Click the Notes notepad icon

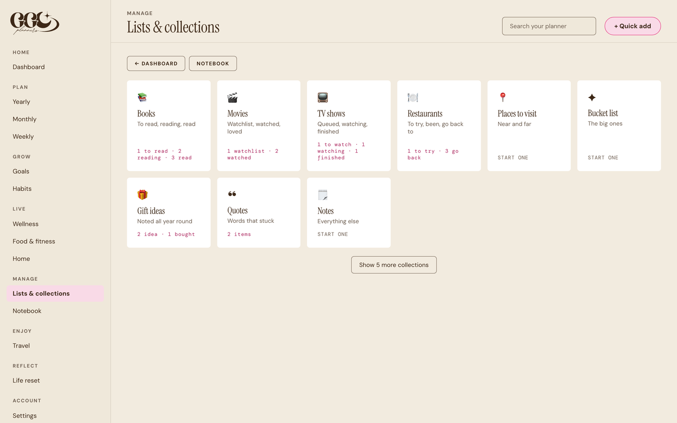323,194
